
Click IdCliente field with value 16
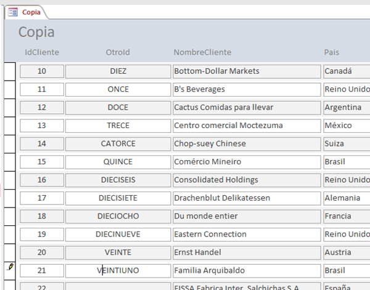(x=42, y=180)
